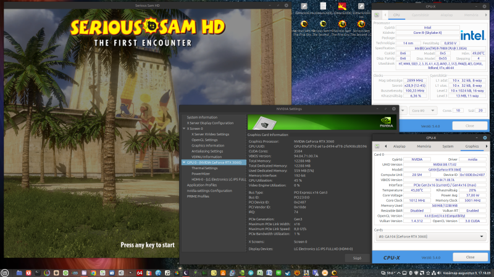Expand hidden tray icons with up chevron
This screenshot has height=277, width=494.
pyautogui.click(x=398, y=273)
